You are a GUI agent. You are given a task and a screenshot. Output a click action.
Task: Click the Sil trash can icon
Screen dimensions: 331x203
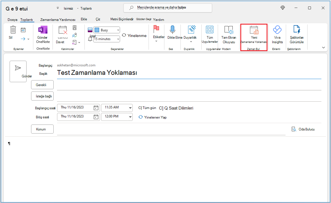(x=13, y=30)
